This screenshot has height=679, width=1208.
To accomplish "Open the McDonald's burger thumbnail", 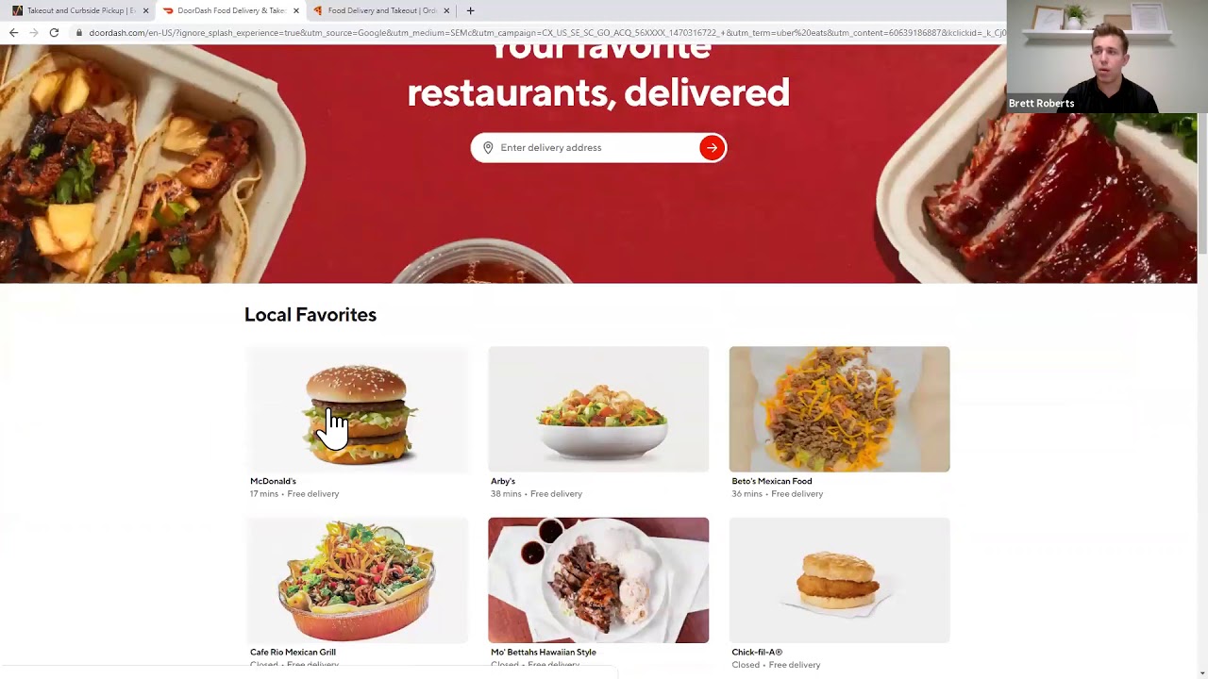I will point(357,409).
